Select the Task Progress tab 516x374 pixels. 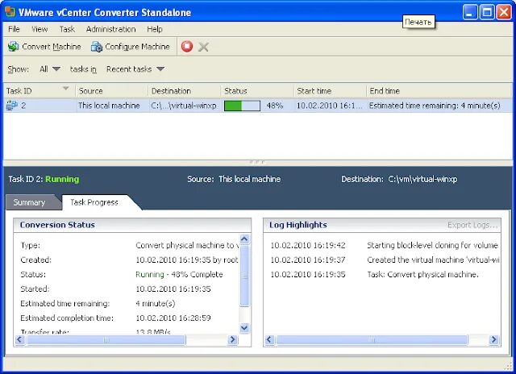pos(94,202)
